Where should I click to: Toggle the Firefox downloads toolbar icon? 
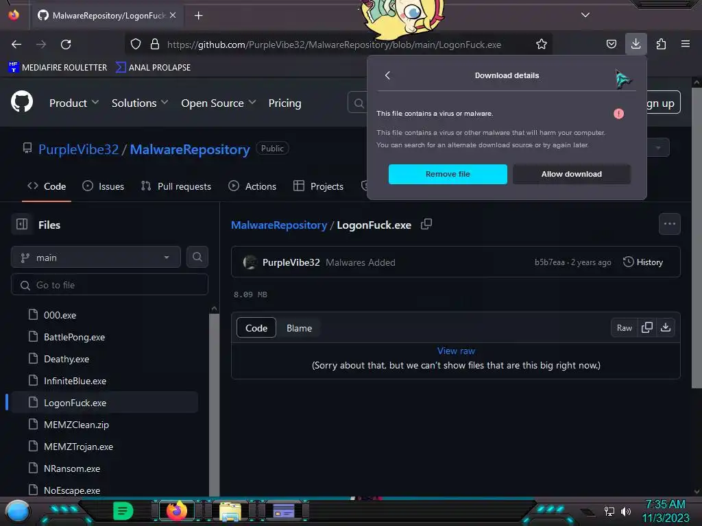pyautogui.click(x=636, y=45)
